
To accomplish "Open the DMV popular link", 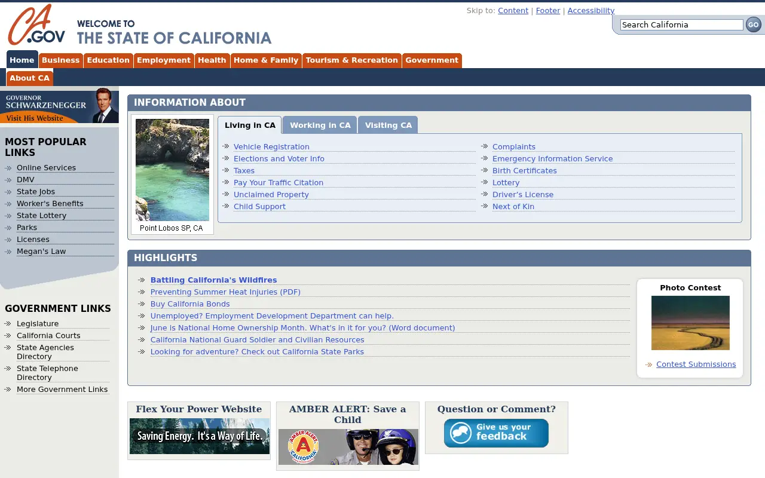I will [26, 179].
